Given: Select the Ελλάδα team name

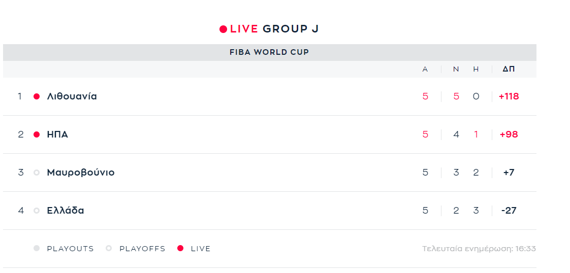Looking at the screenshot, I should click(66, 211).
